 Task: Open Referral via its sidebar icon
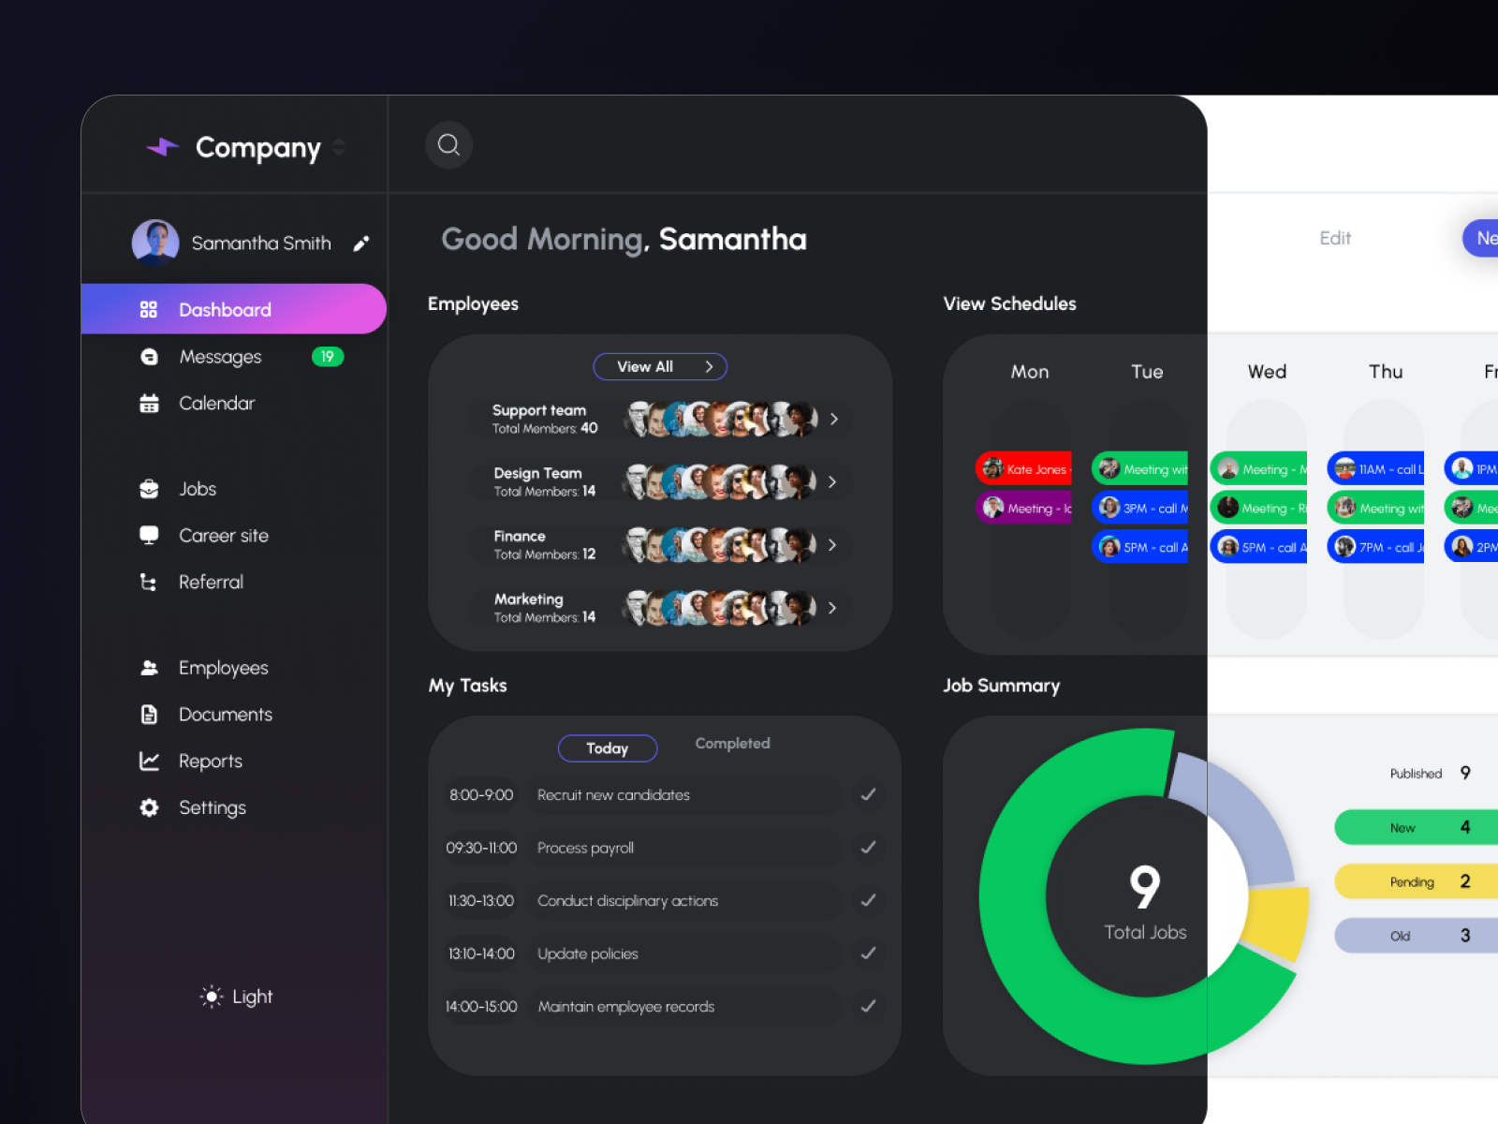click(x=149, y=582)
